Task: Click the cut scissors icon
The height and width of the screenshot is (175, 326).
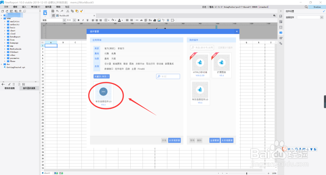Action: click(68, 11)
